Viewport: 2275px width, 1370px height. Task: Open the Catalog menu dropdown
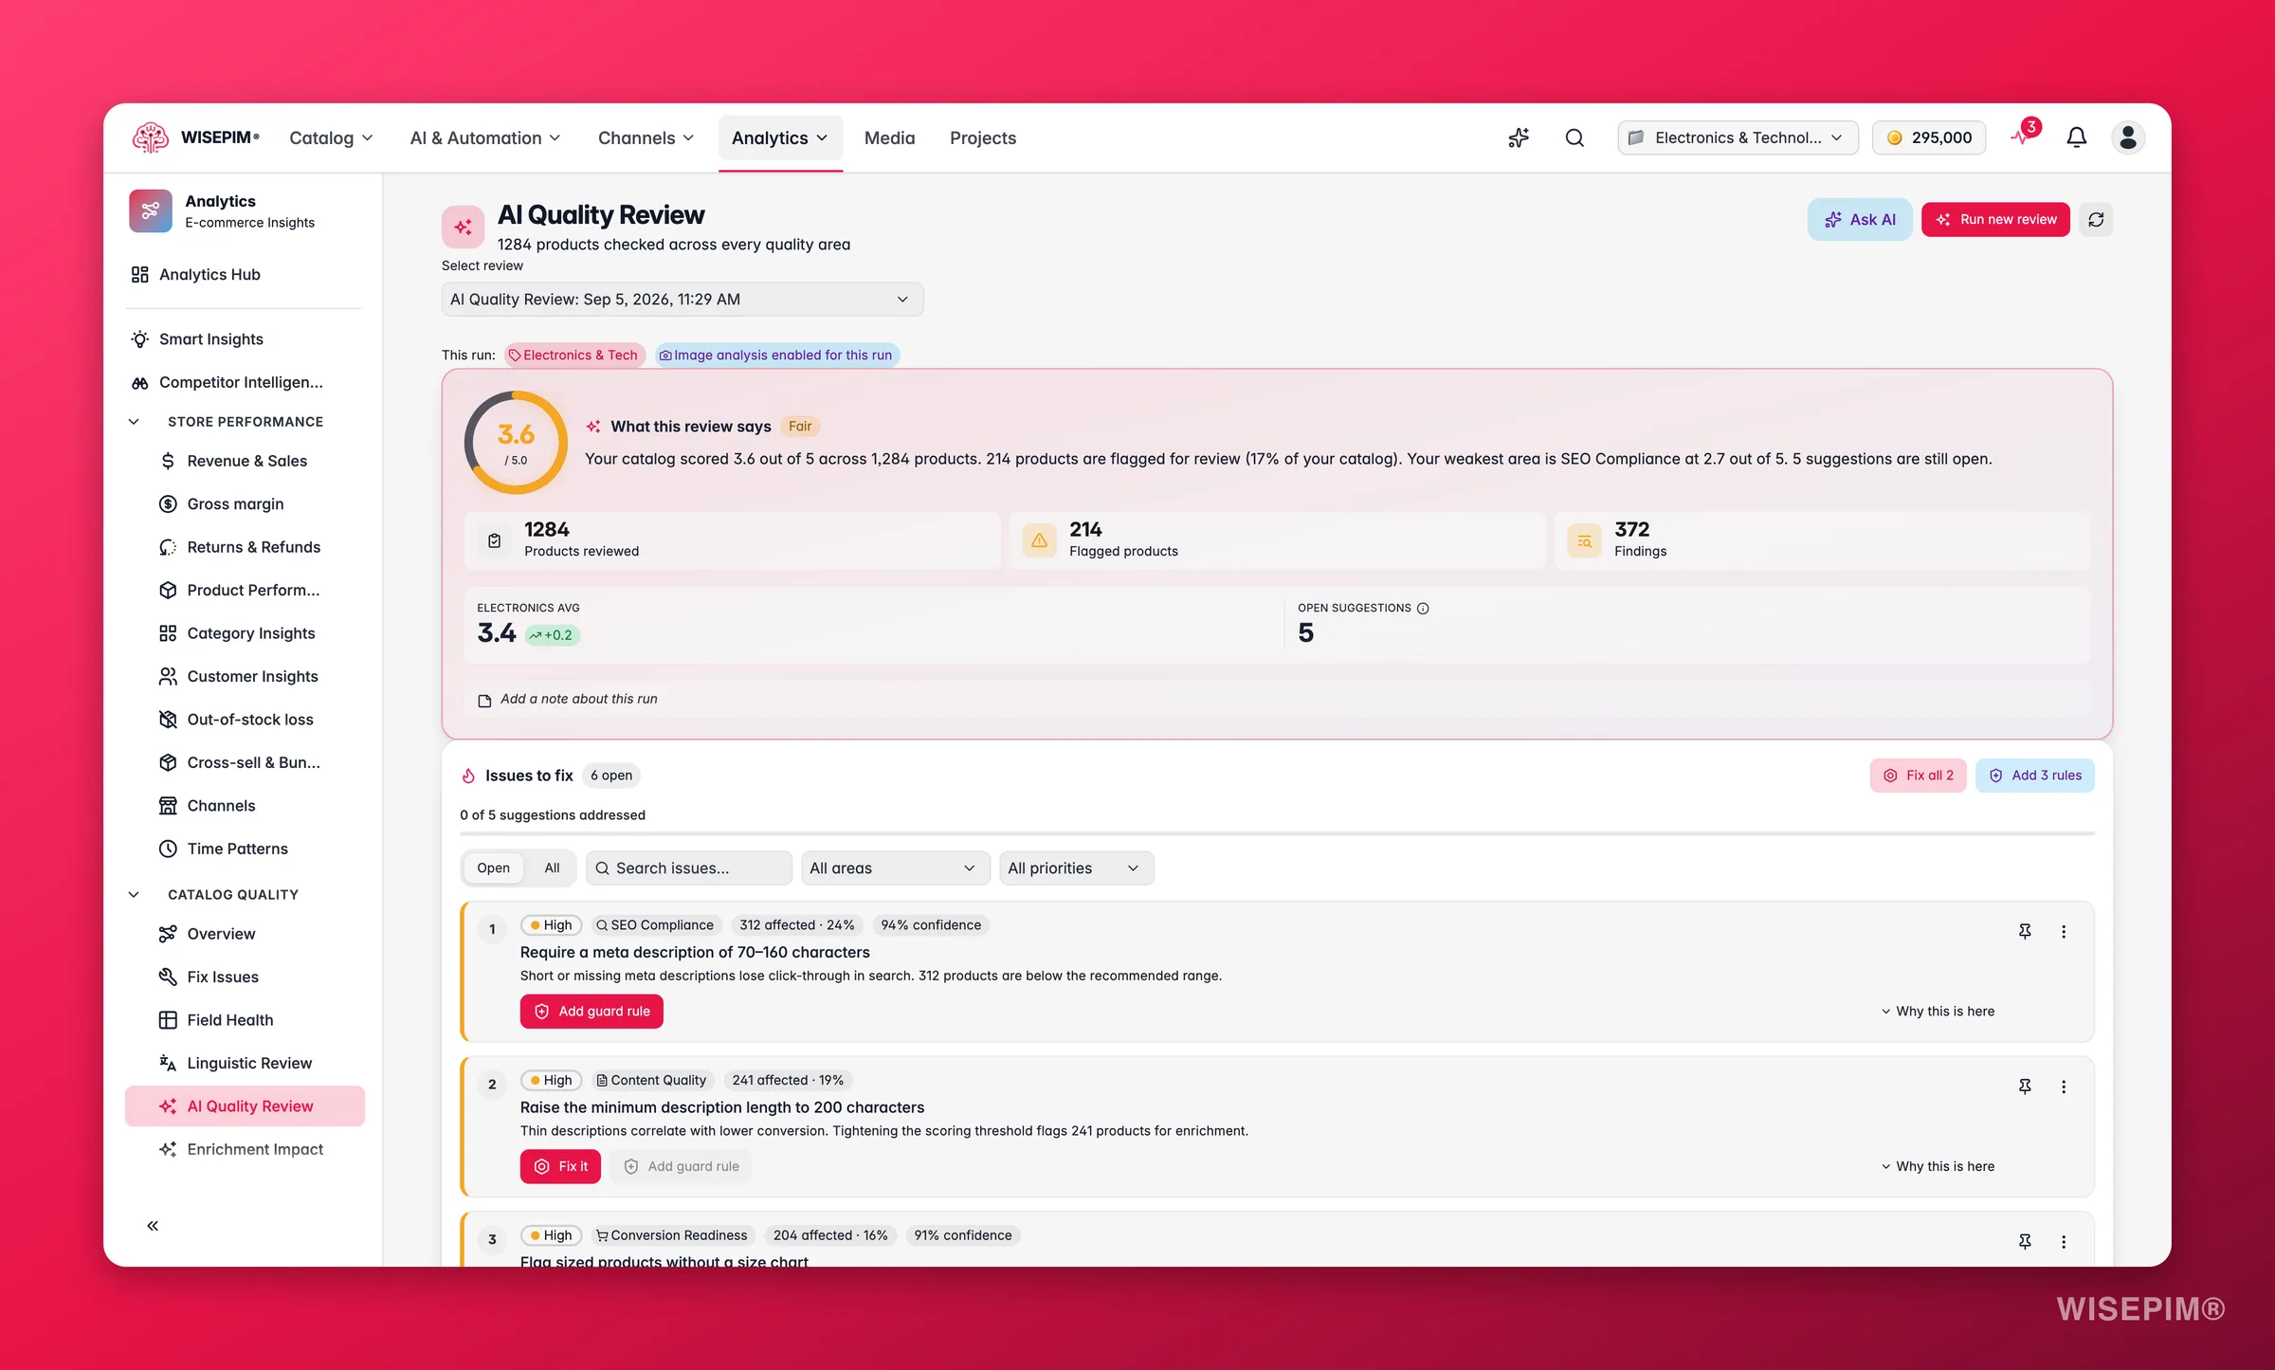coord(331,137)
